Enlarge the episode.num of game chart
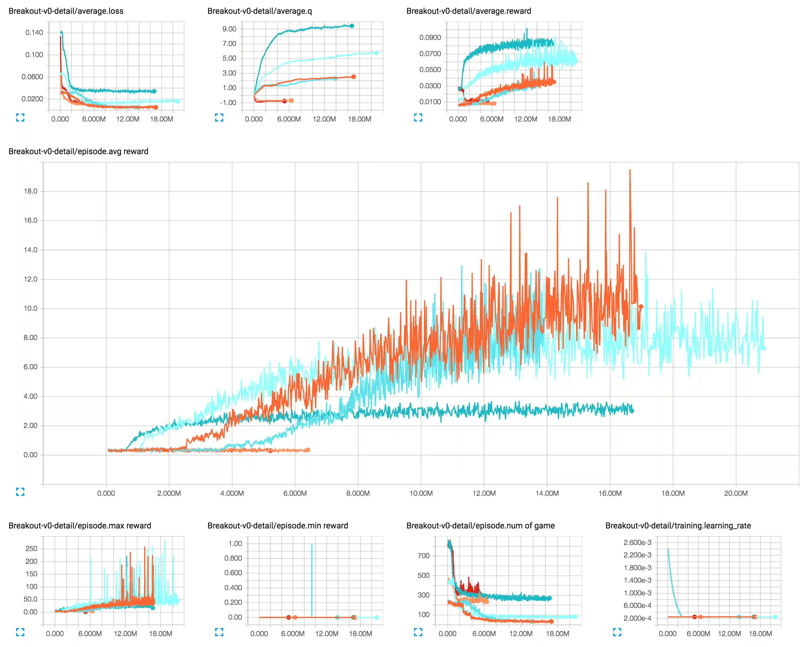This screenshot has height=647, width=806. [418, 632]
